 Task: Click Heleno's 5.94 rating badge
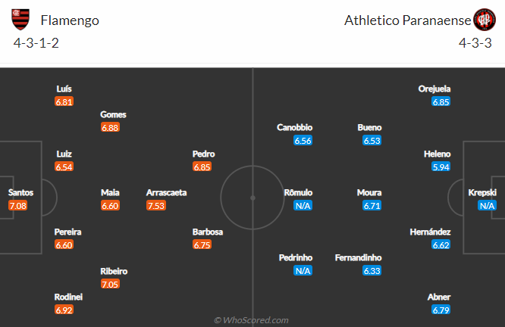441,167
